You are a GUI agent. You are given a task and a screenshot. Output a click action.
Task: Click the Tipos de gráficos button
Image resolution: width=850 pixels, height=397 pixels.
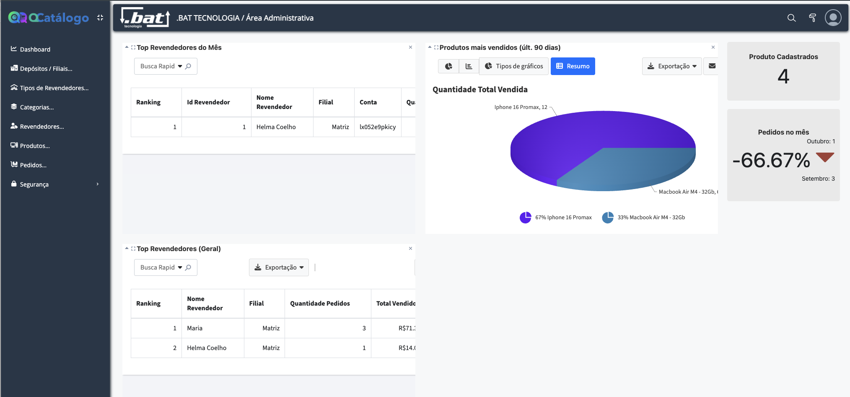(513, 66)
